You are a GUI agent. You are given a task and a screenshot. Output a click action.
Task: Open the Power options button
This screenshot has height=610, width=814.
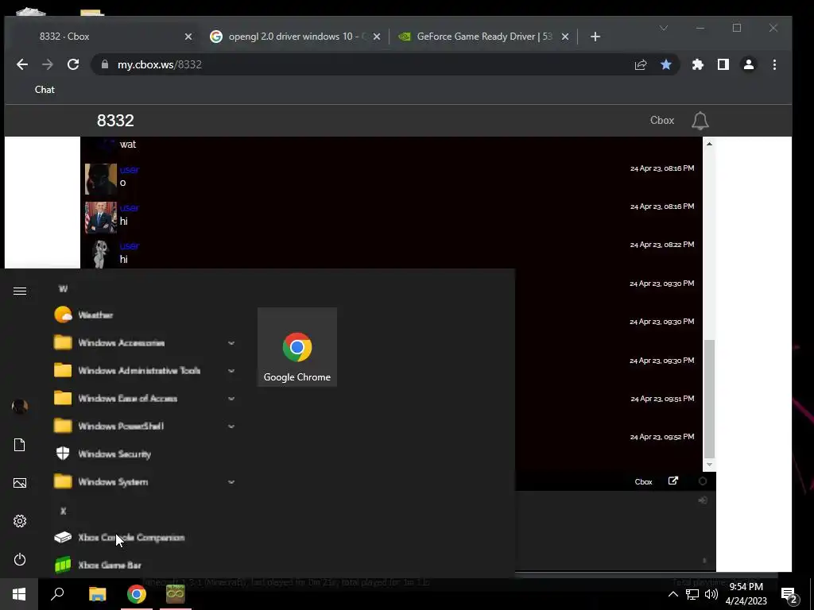point(20,559)
